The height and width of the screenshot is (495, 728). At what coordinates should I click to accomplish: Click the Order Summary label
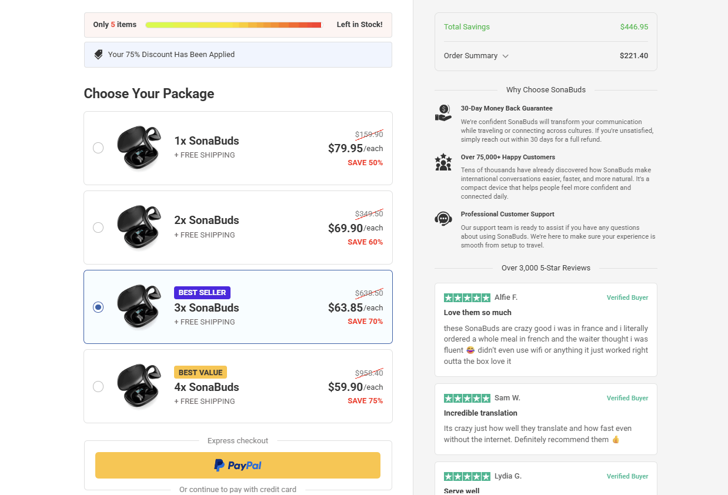(x=470, y=56)
